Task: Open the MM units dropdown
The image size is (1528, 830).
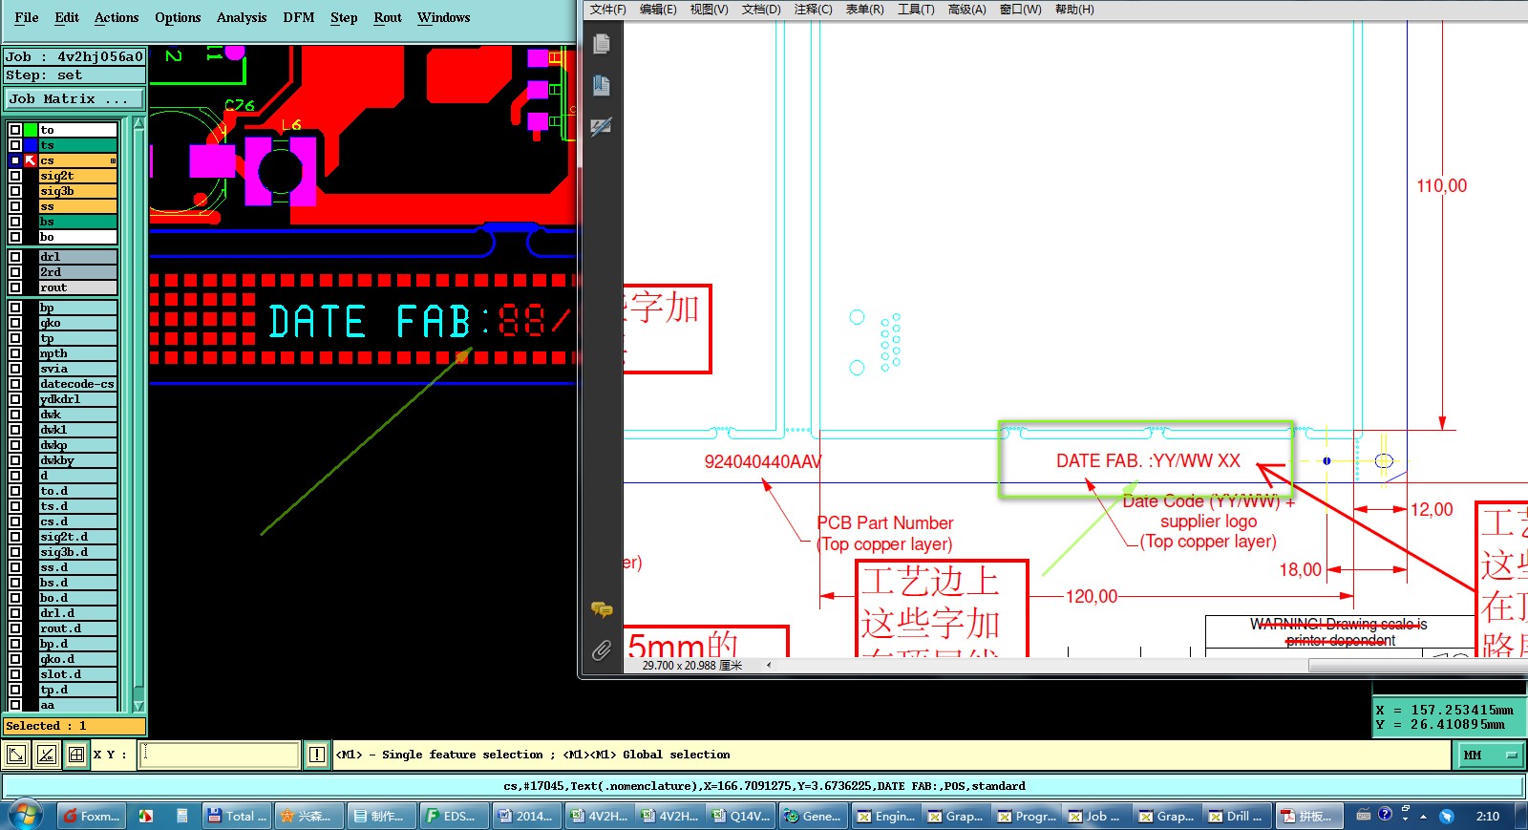Action: 1490,756
